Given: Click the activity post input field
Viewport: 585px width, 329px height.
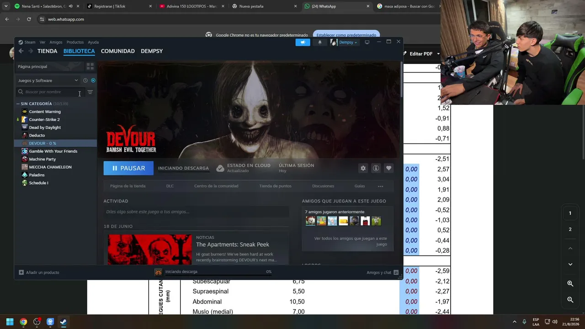Looking at the screenshot, I should pos(196,212).
